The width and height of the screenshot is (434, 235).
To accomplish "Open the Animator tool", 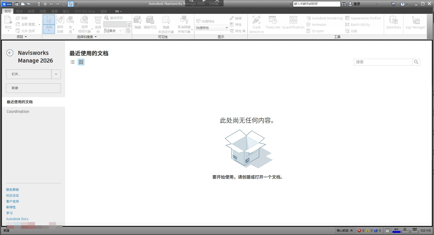I will click(x=316, y=25).
